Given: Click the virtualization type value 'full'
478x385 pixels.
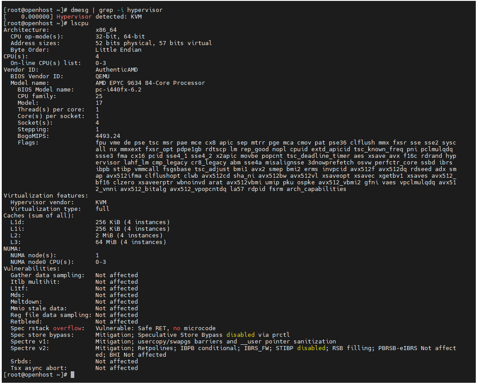Looking at the screenshot, I should 103,209.
